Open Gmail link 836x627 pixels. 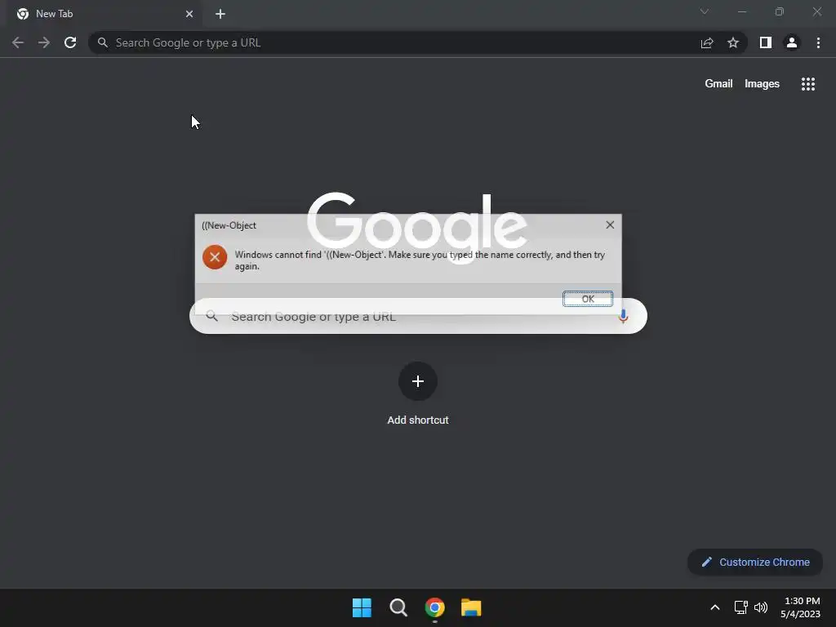tap(718, 84)
